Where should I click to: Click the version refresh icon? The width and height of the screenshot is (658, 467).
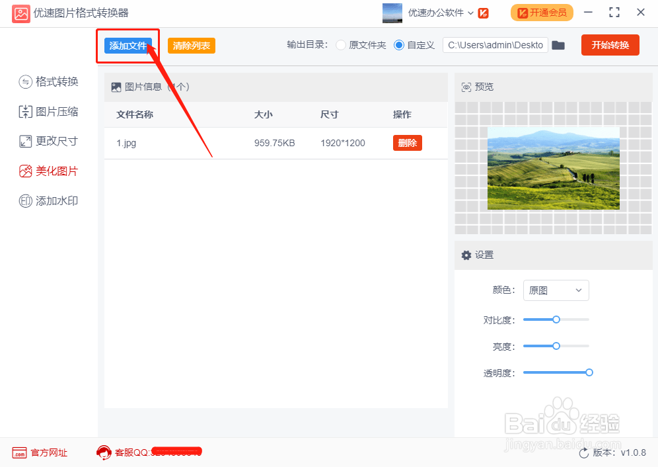tap(584, 453)
